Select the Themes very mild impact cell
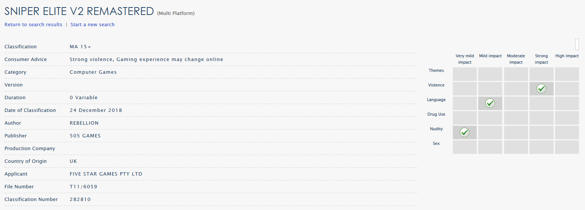 [465, 74]
